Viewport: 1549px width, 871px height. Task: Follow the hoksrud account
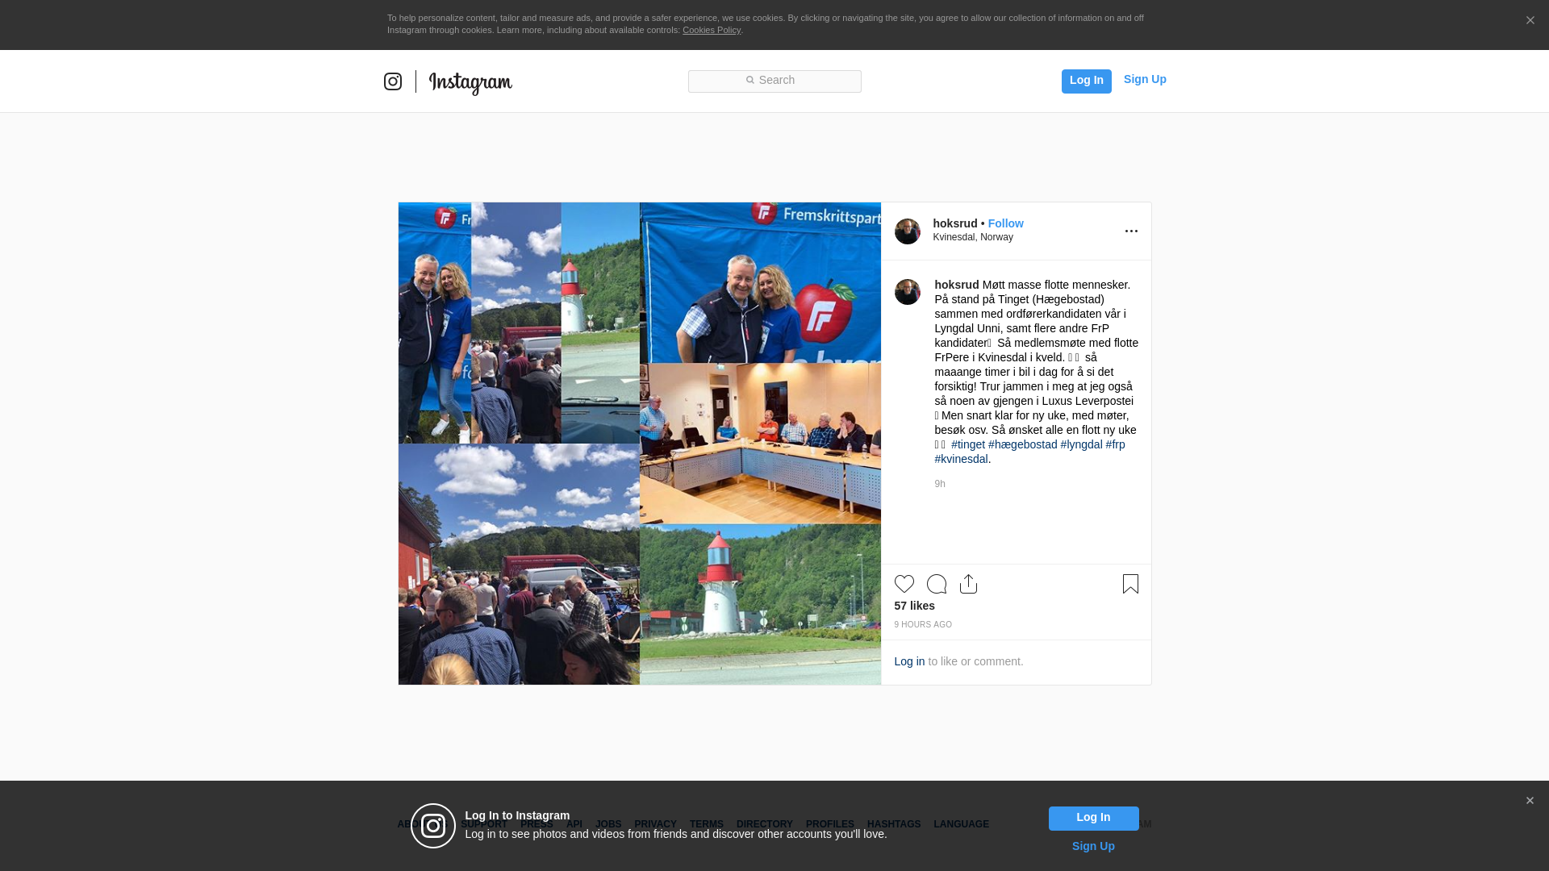tap(1006, 223)
